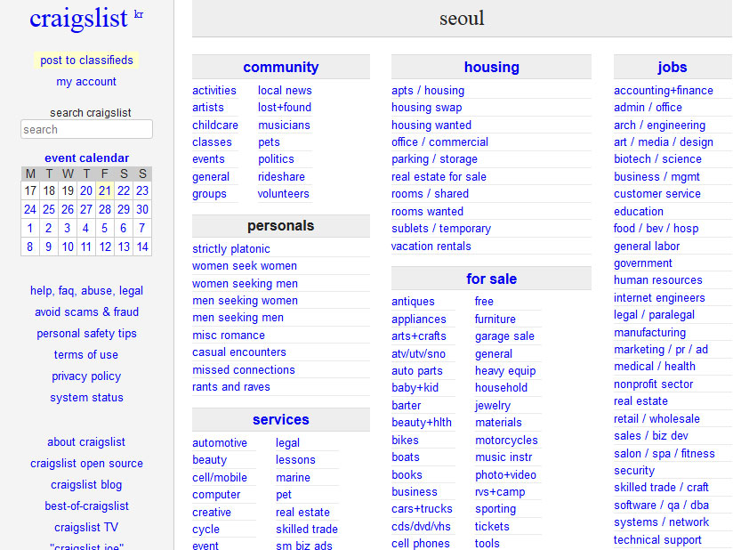Browse apts / housing listings
Image resolution: width=733 pixels, height=550 pixels.
click(428, 90)
